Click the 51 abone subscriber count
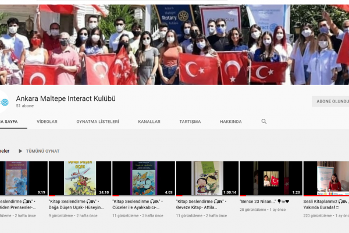The image size is (349, 233). pyautogui.click(x=24, y=106)
